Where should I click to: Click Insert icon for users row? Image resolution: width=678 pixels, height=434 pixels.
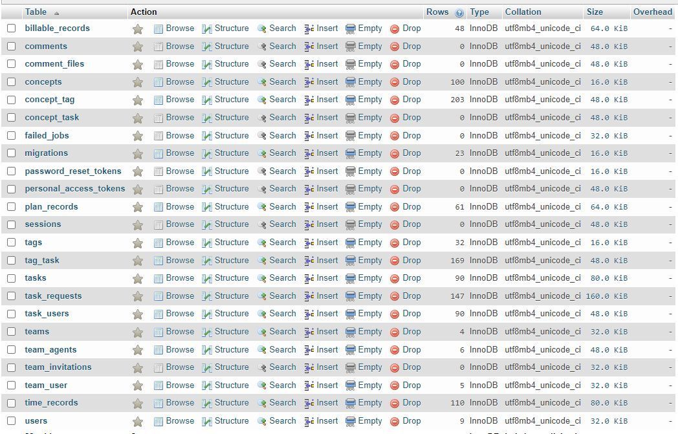(309, 422)
